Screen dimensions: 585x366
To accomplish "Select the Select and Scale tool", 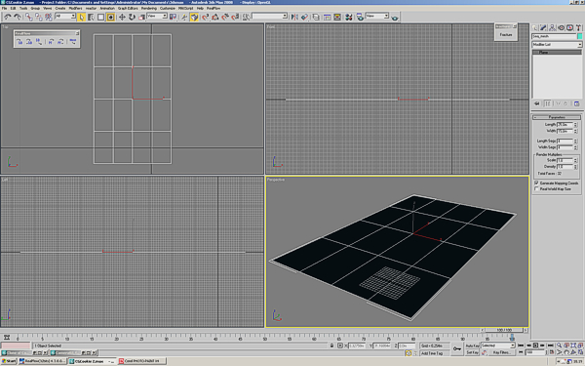I will click(141, 17).
